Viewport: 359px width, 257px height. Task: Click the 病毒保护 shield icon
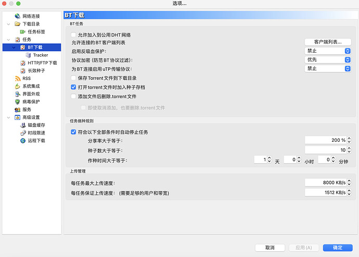click(x=18, y=102)
